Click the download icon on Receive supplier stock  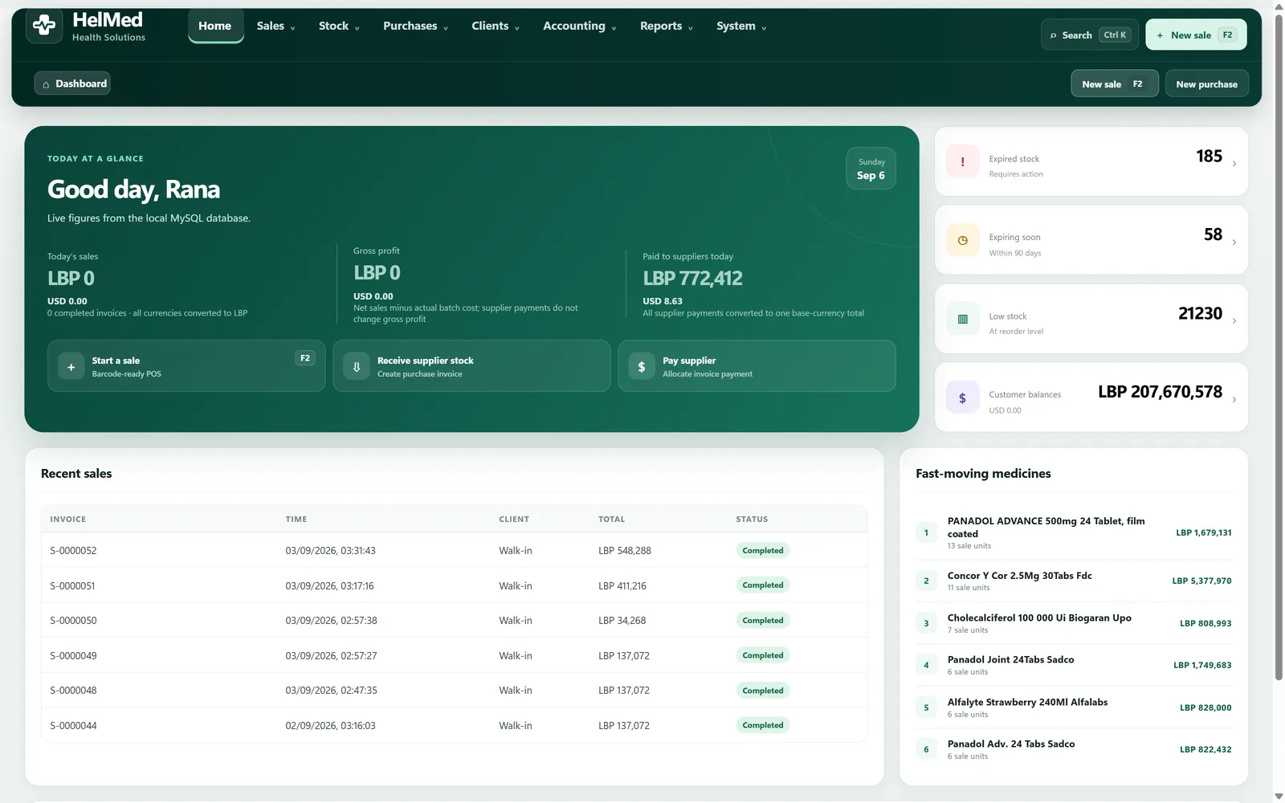point(357,367)
